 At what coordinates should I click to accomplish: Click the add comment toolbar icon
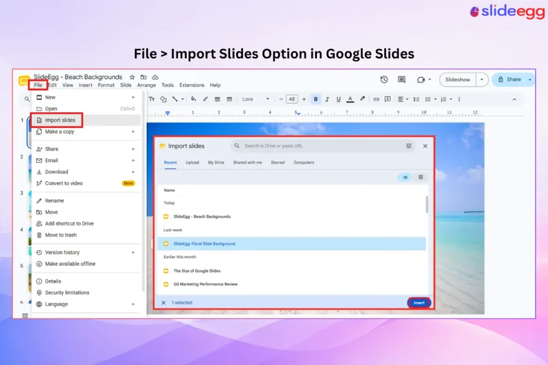click(x=387, y=99)
